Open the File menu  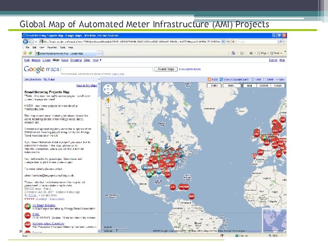tap(27, 47)
